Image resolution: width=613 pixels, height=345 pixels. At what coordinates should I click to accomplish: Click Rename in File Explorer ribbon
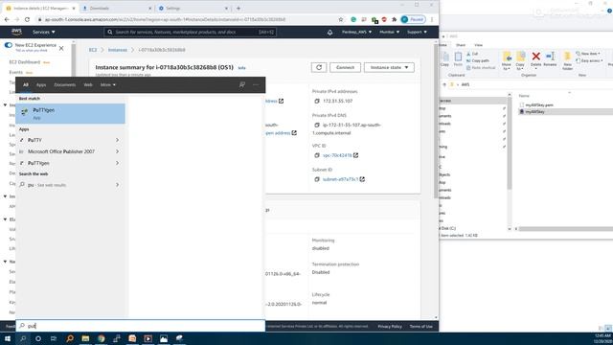[550, 59]
